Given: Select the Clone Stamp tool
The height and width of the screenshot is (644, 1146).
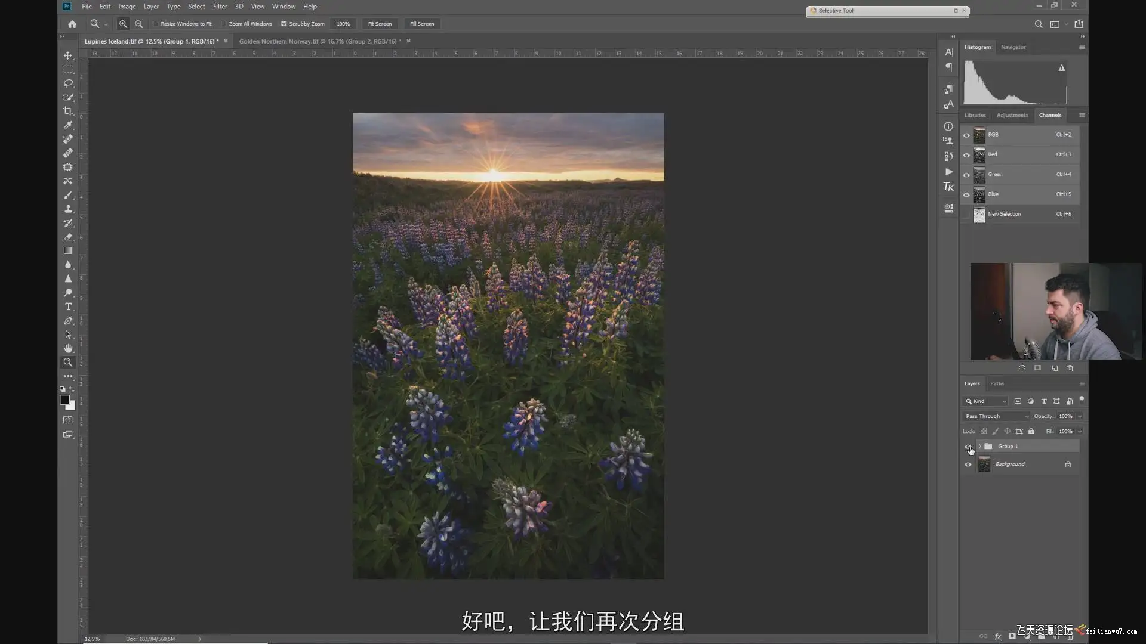Looking at the screenshot, I should (x=68, y=209).
